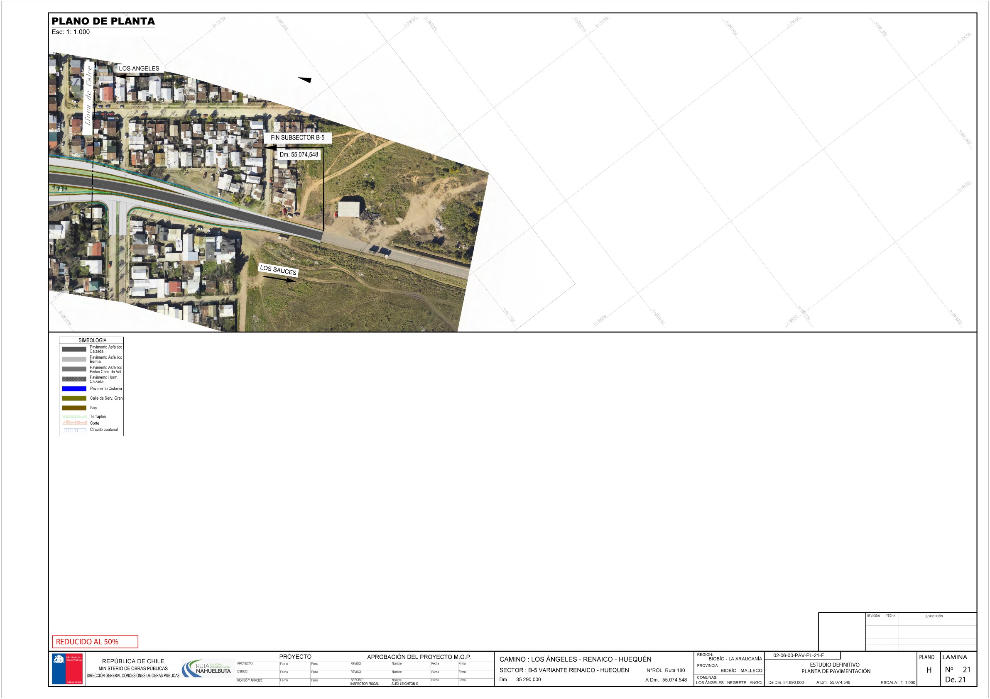Click 'BIOBÍO - LA ARAUCANÍA' region value

coord(735,658)
